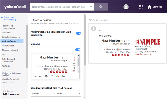Open text color picker in signature editor

click(x=57, y=76)
